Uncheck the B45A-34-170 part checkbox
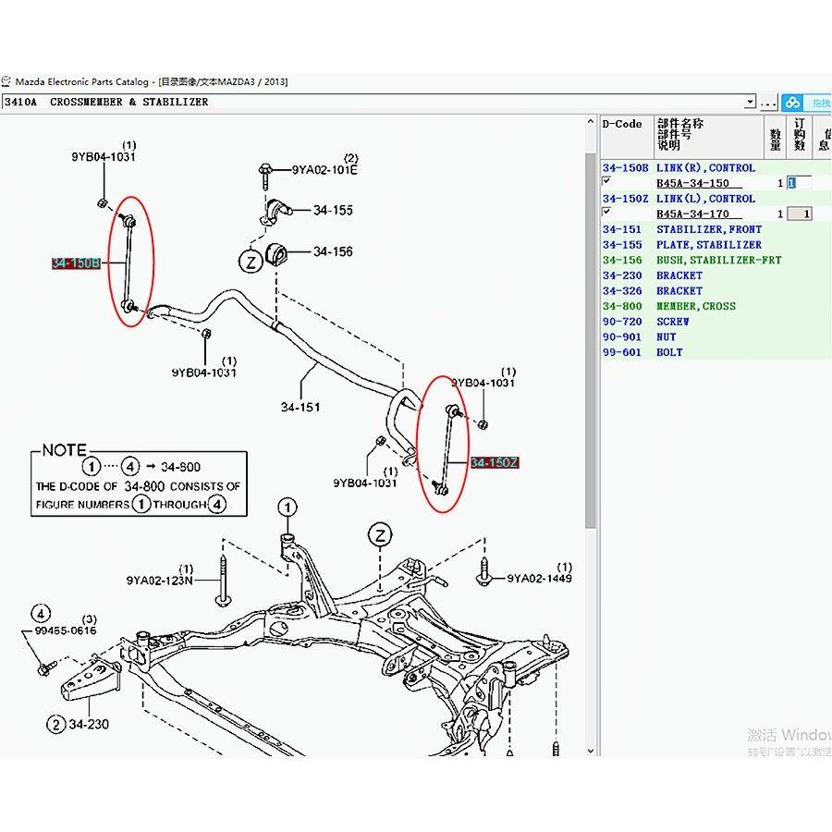Viewport: 832px width, 832px height. point(606,213)
